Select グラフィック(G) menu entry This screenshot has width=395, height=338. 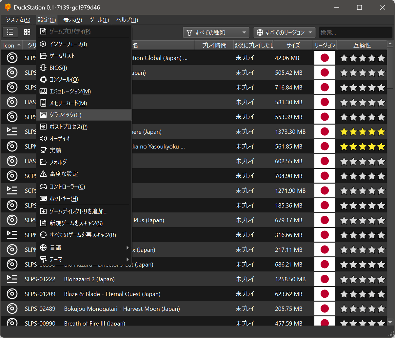coord(84,115)
